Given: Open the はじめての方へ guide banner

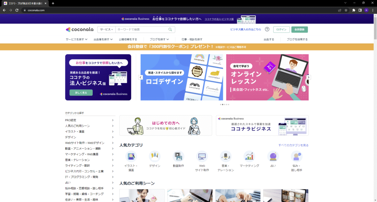Looking at the screenshot, I should [166, 126].
